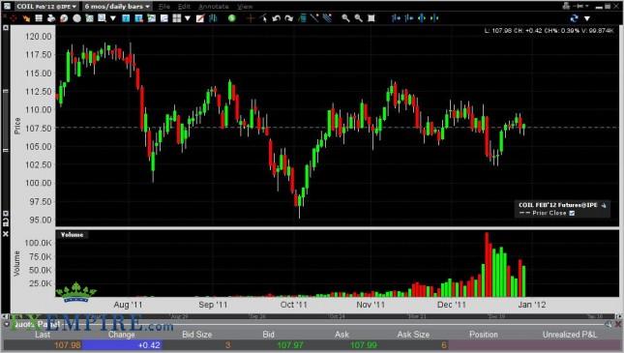
Task: Click the printer icon in toolbar
Action: coord(51,18)
